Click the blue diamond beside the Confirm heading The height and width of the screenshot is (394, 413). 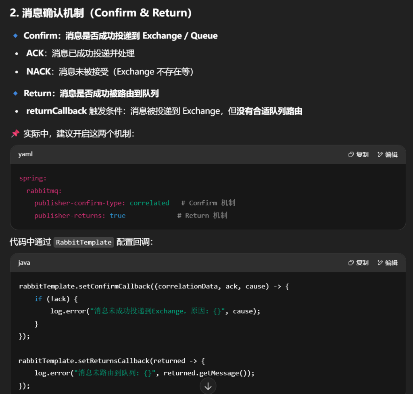point(16,36)
